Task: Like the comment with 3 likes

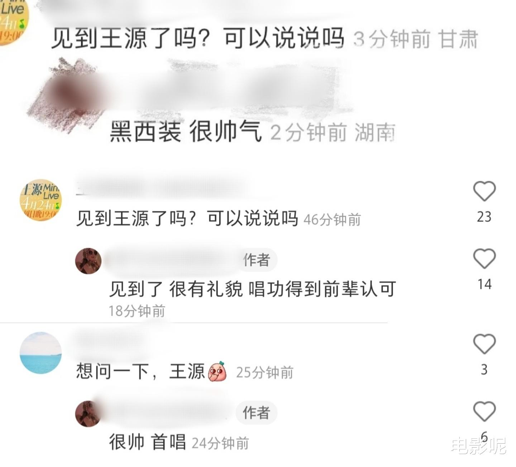Action: click(x=484, y=344)
